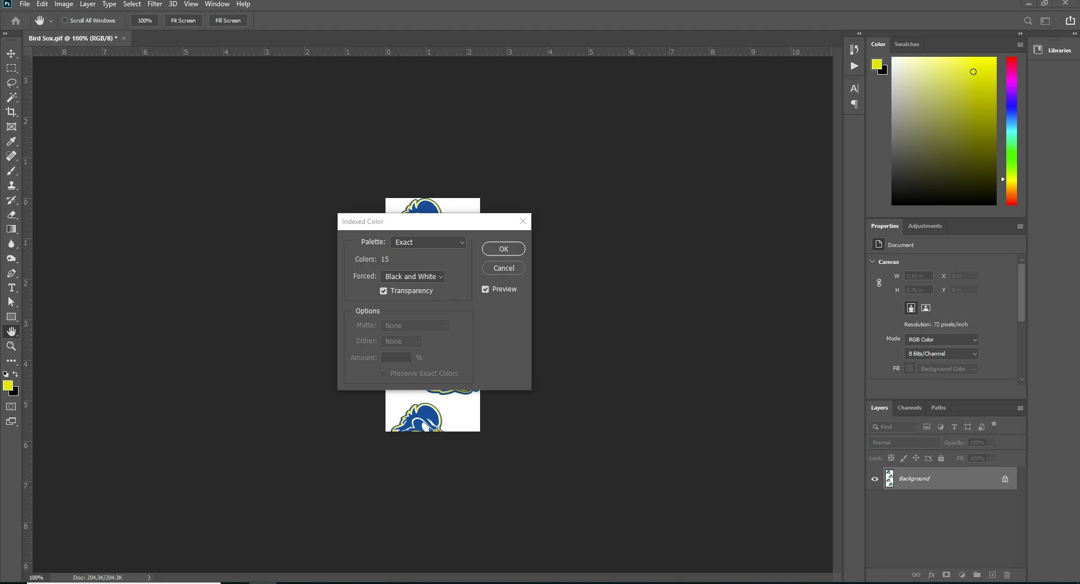
Task: Select the Gradient tool
Action: click(x=11, y=229)
